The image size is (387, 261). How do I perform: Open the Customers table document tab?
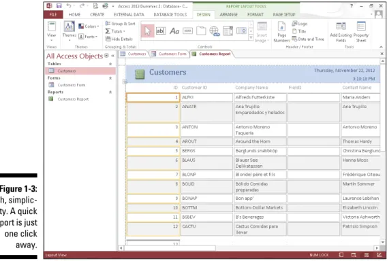pos(134,54)
